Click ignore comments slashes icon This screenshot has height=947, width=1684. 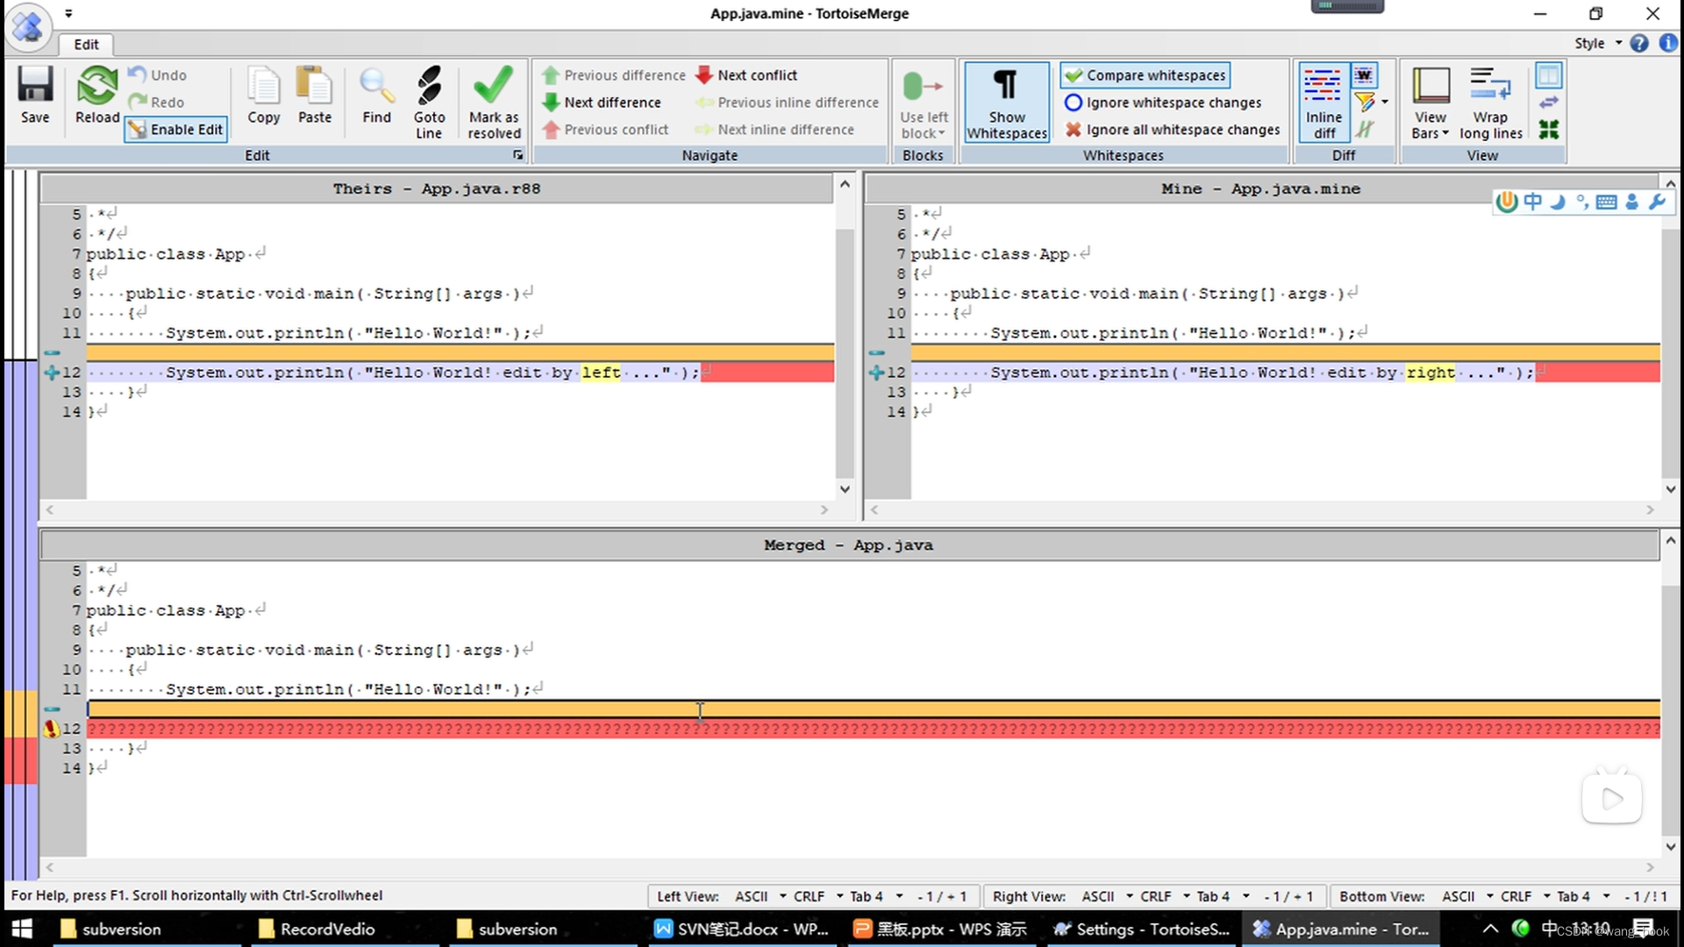[1364, 130]
